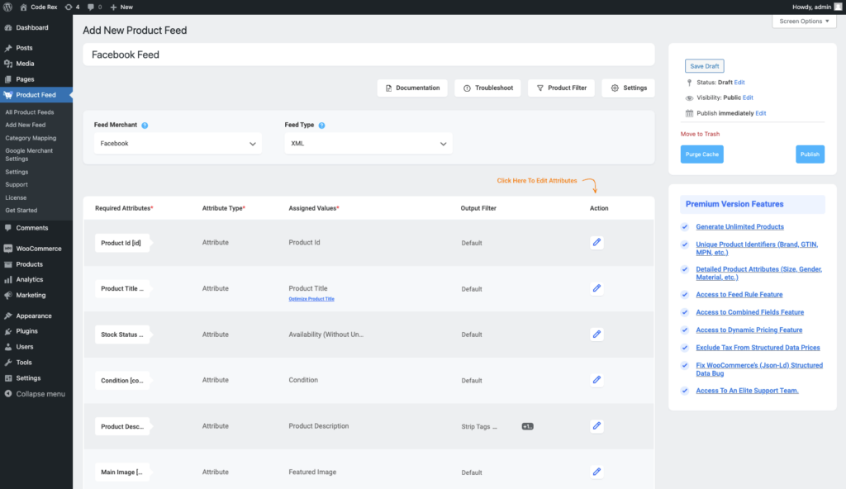Edit the Public visibility
The width and height of the screenshot is (846, 489).
coord(748,97)
